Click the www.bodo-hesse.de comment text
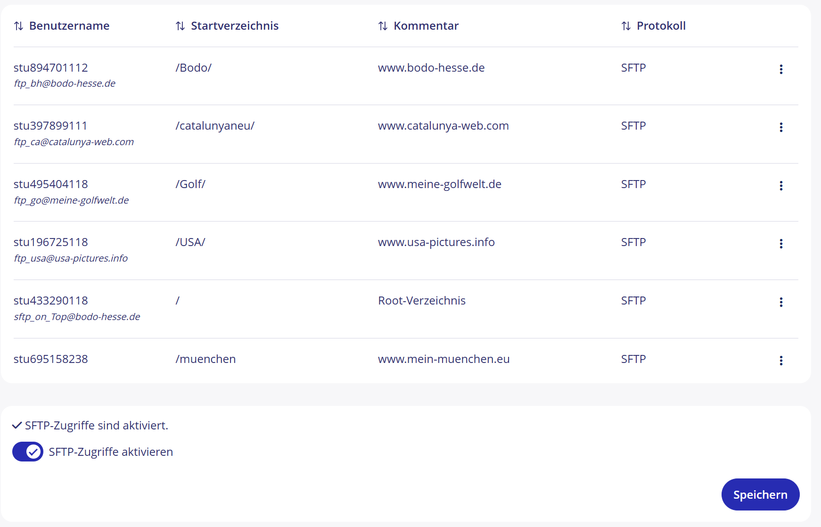Image resolution: width=821 pixels, height=527 pixels. (431, 68)
